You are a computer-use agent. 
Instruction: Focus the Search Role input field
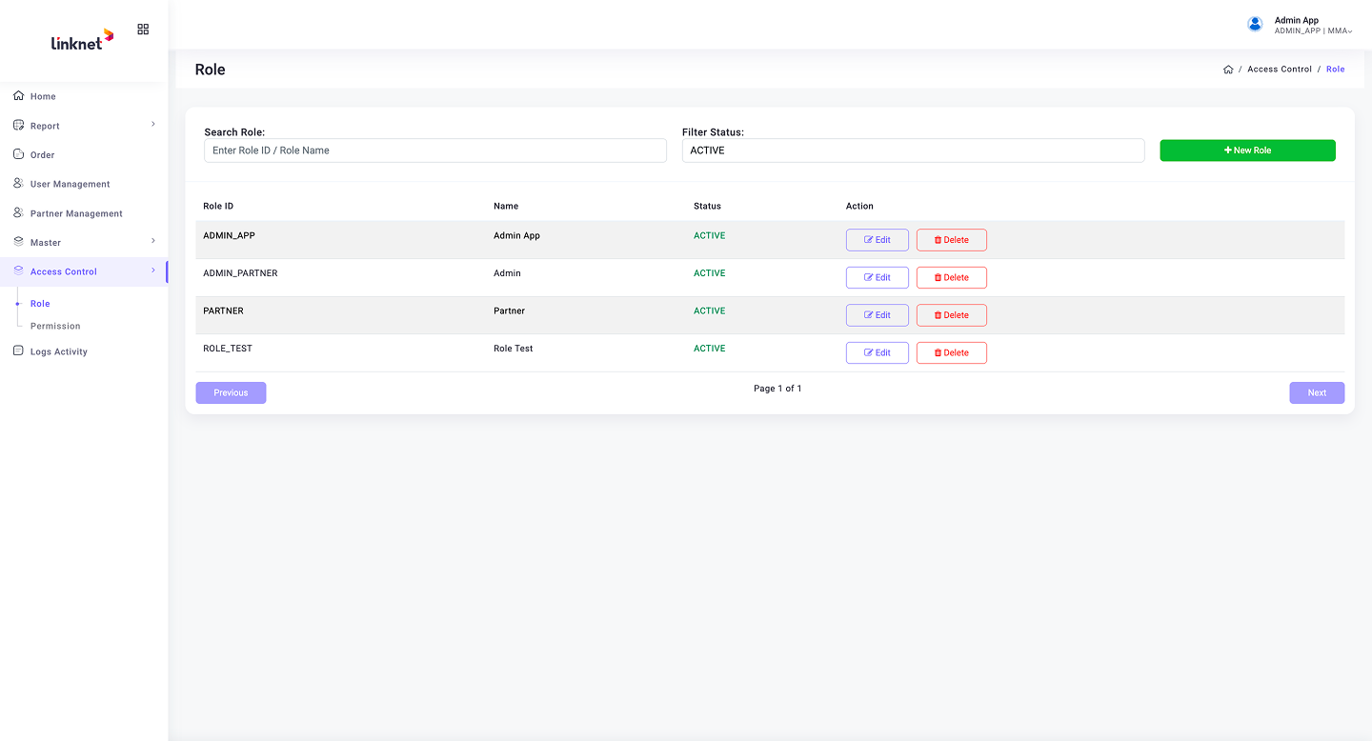click(435, 150)
